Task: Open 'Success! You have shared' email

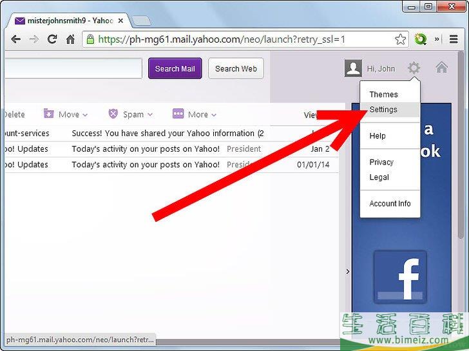Action: (167, 134)
